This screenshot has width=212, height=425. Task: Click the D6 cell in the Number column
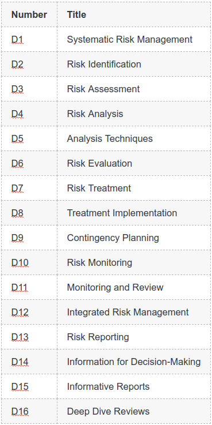click(x=29, y=163)
